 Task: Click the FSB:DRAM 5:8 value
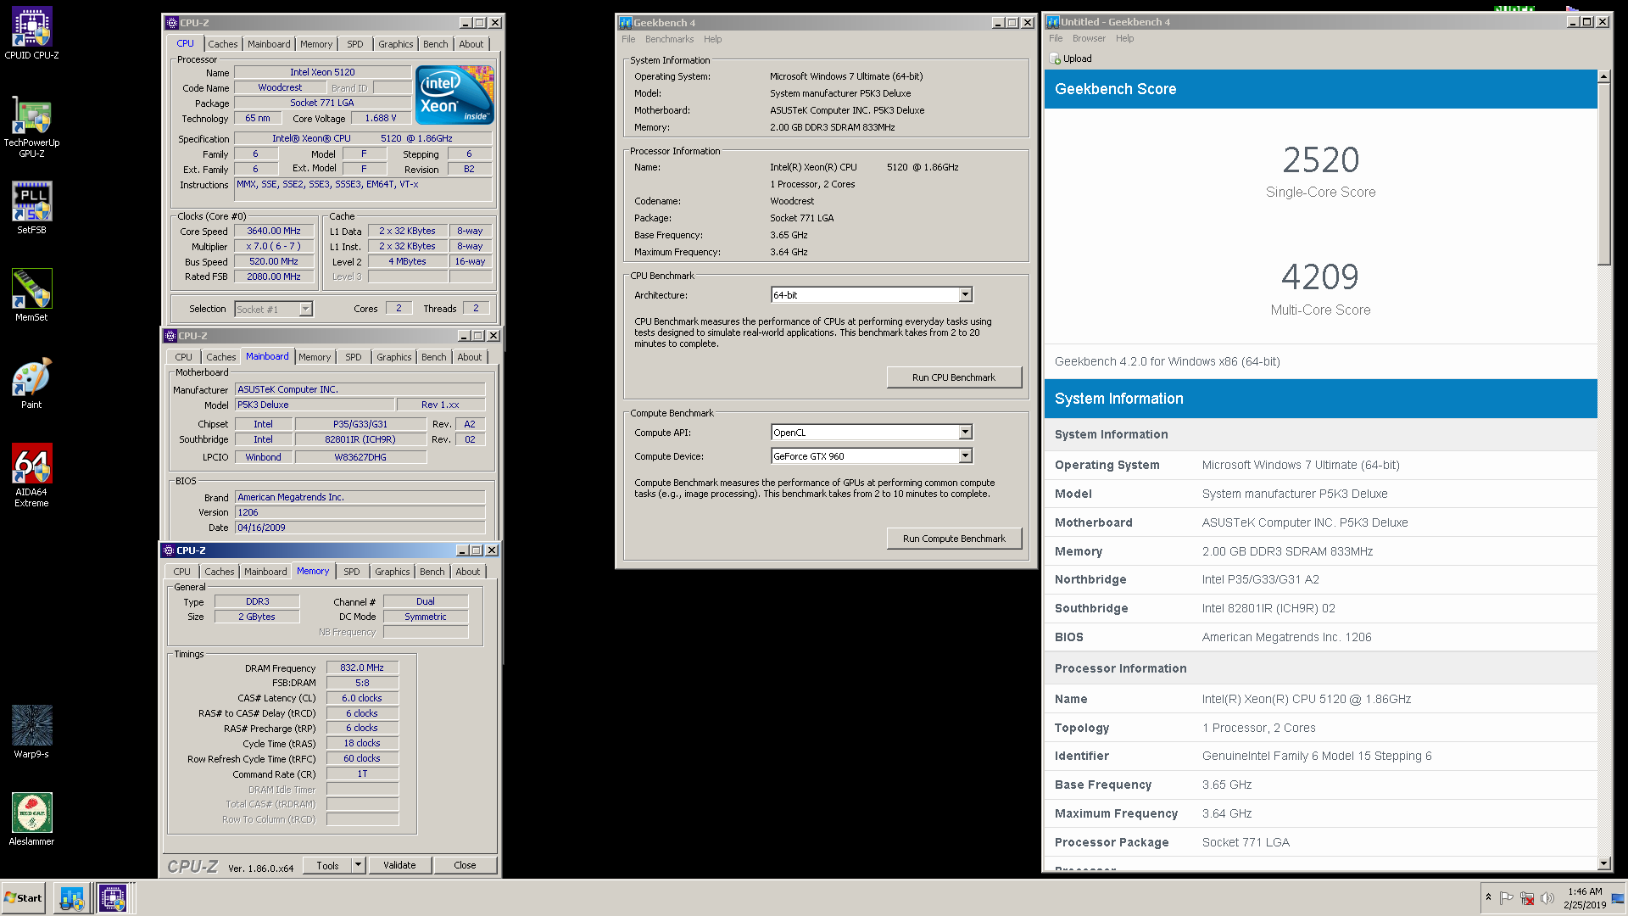362,683
